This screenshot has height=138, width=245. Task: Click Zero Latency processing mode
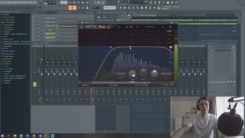(114, 85)
